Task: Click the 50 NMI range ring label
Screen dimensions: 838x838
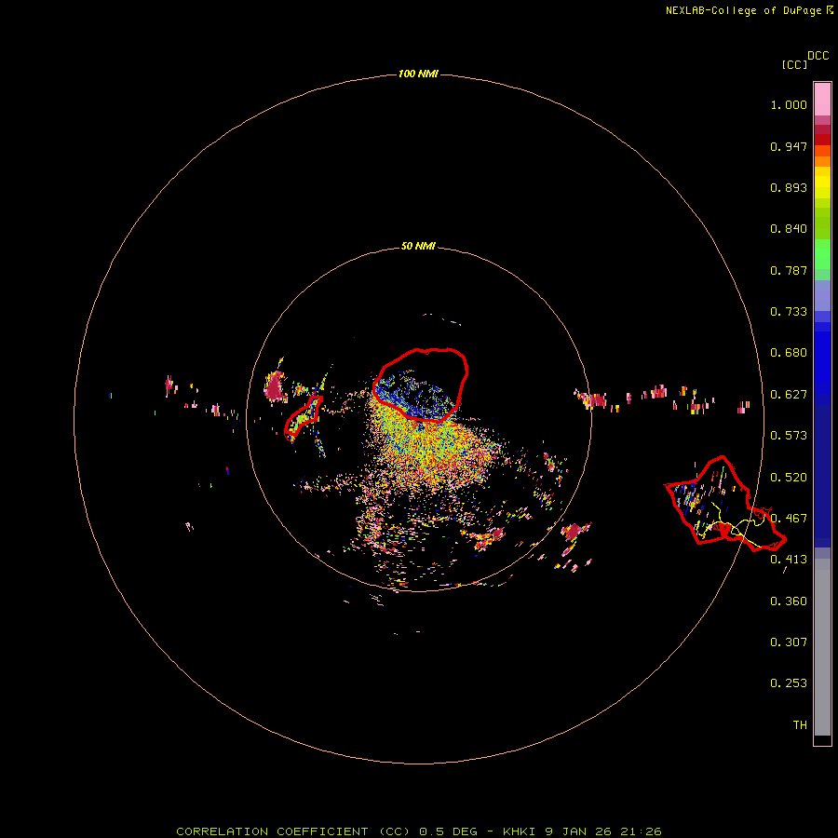Action: pyautogui.click(x=418, y=246)
